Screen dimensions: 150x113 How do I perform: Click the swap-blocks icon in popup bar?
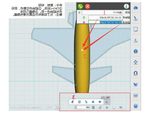click(x=86, y=102)
